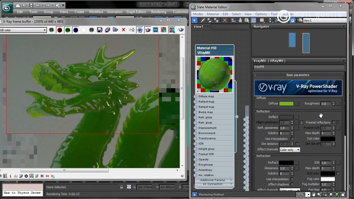This screenshot has width=354, height=199.
Task: Enable Dim distance checkbox
Action: [297, 144]
